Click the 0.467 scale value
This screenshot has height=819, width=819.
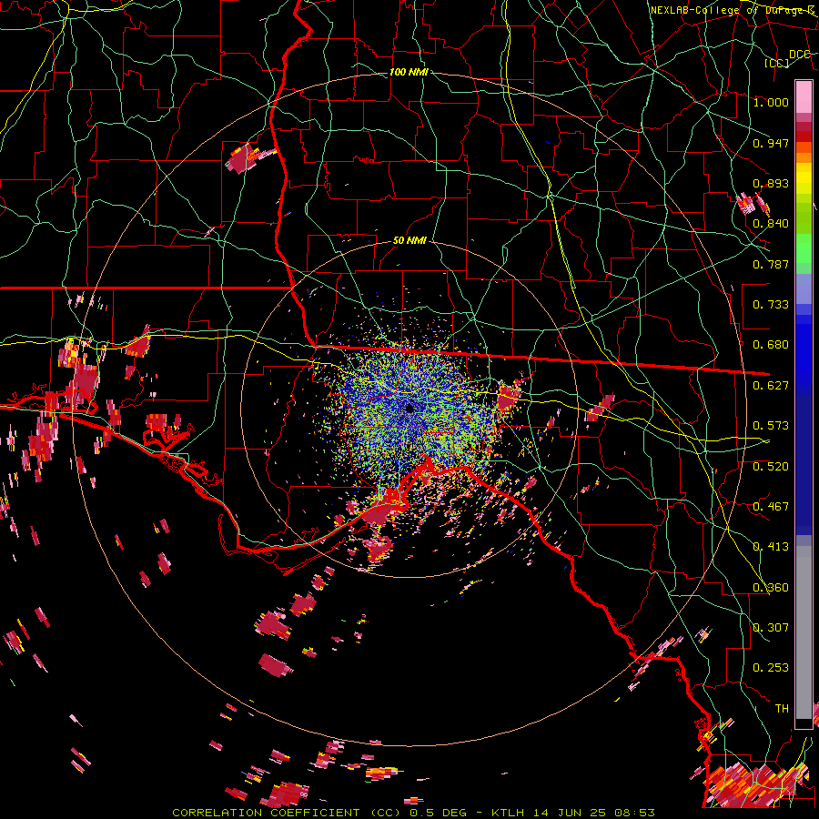(771, 507)
